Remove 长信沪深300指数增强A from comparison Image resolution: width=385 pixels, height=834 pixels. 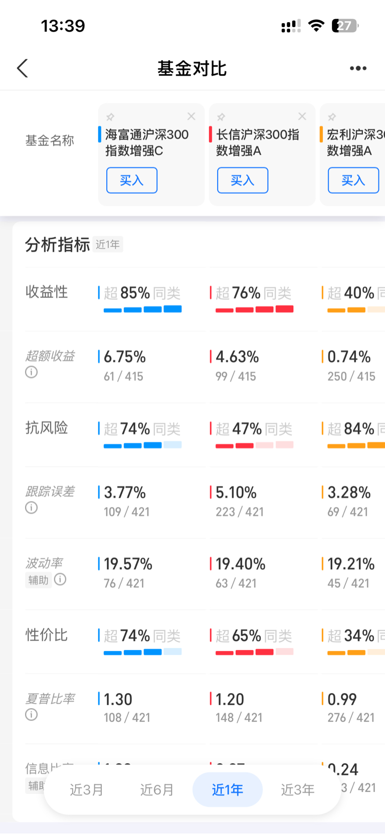[x=302, y=116]
